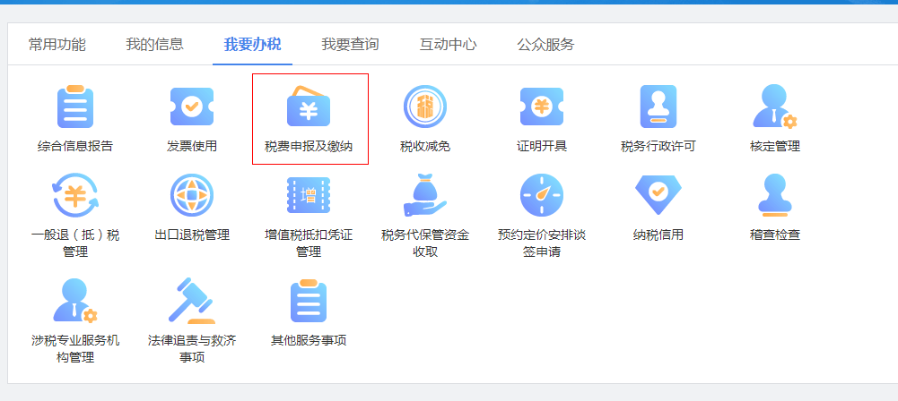Screen dimensions: 898x401
Task: Click the 出口退税管理 globe icon
Action: point(192,195)
